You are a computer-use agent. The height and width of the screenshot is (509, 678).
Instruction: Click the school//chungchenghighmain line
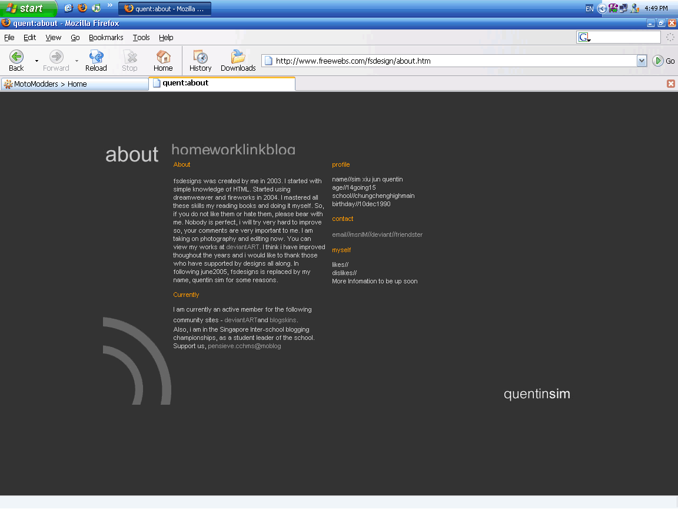pyautogui.click(x=373, y=196)
